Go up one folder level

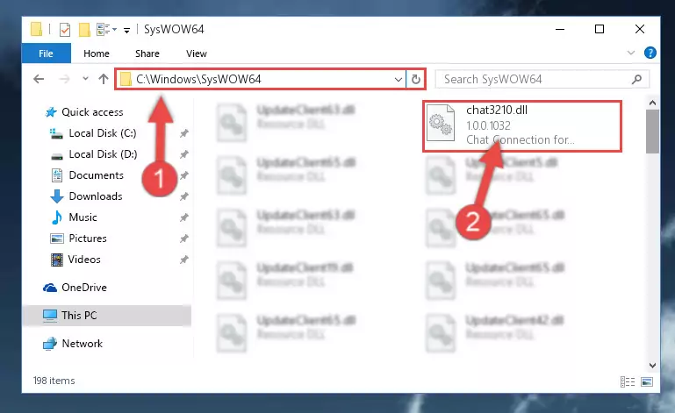point(104,79)
